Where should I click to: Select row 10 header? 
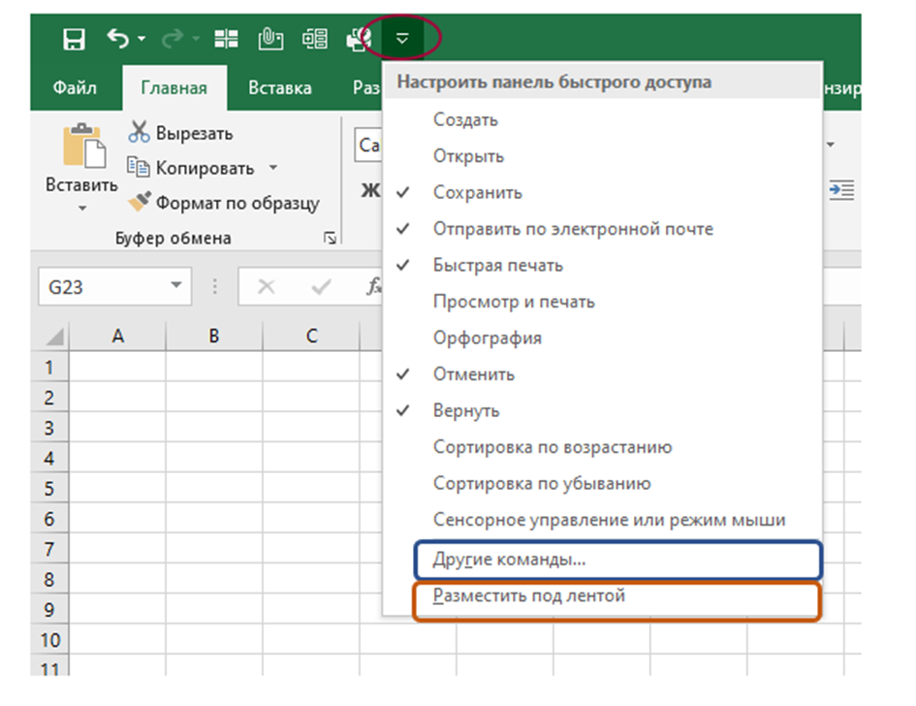pos(49,639)
